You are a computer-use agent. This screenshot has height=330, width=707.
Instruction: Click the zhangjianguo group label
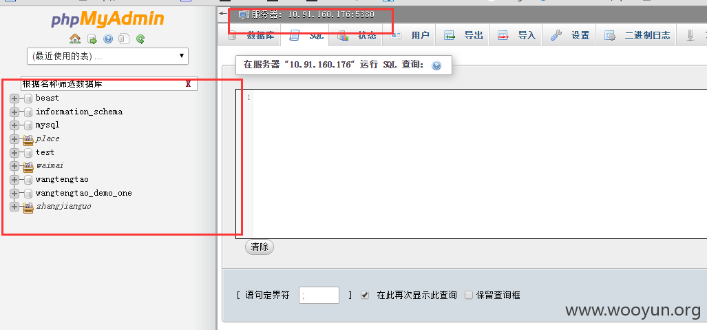63,206
